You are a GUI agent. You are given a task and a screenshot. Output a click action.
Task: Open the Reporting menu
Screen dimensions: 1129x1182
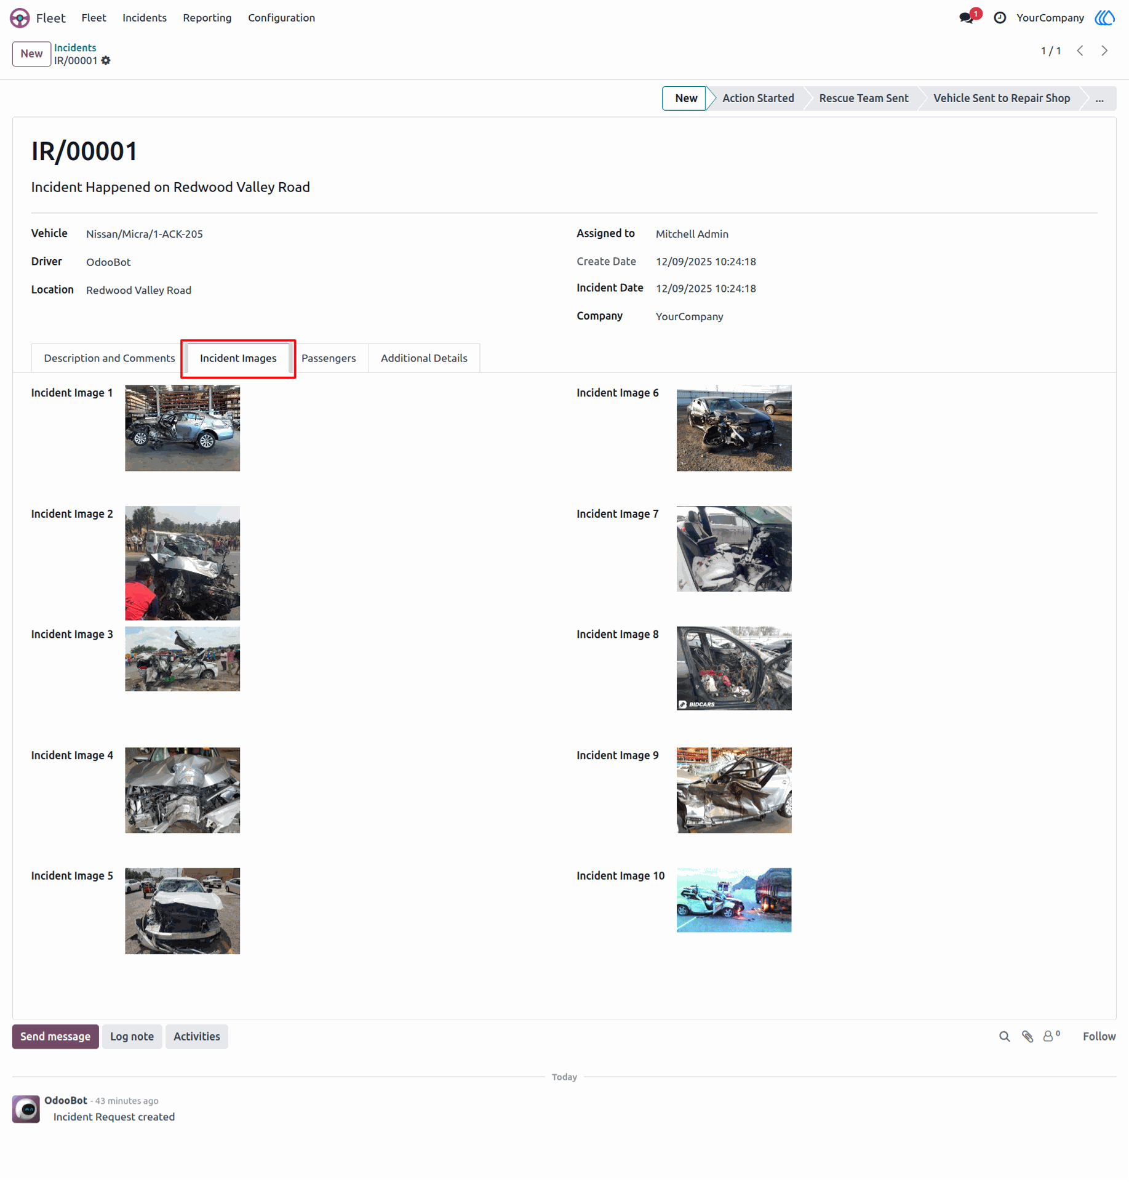(207, 18)
